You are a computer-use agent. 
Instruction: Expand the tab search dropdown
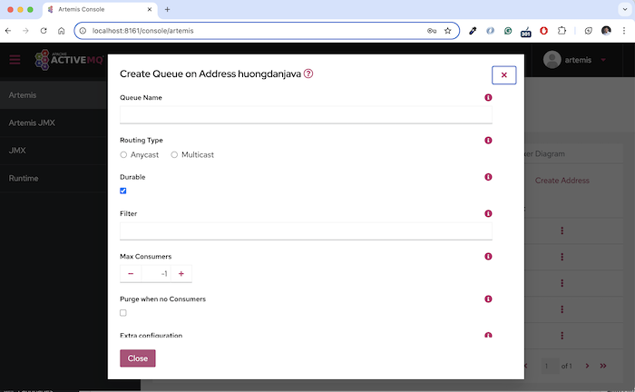click(625, 9)
